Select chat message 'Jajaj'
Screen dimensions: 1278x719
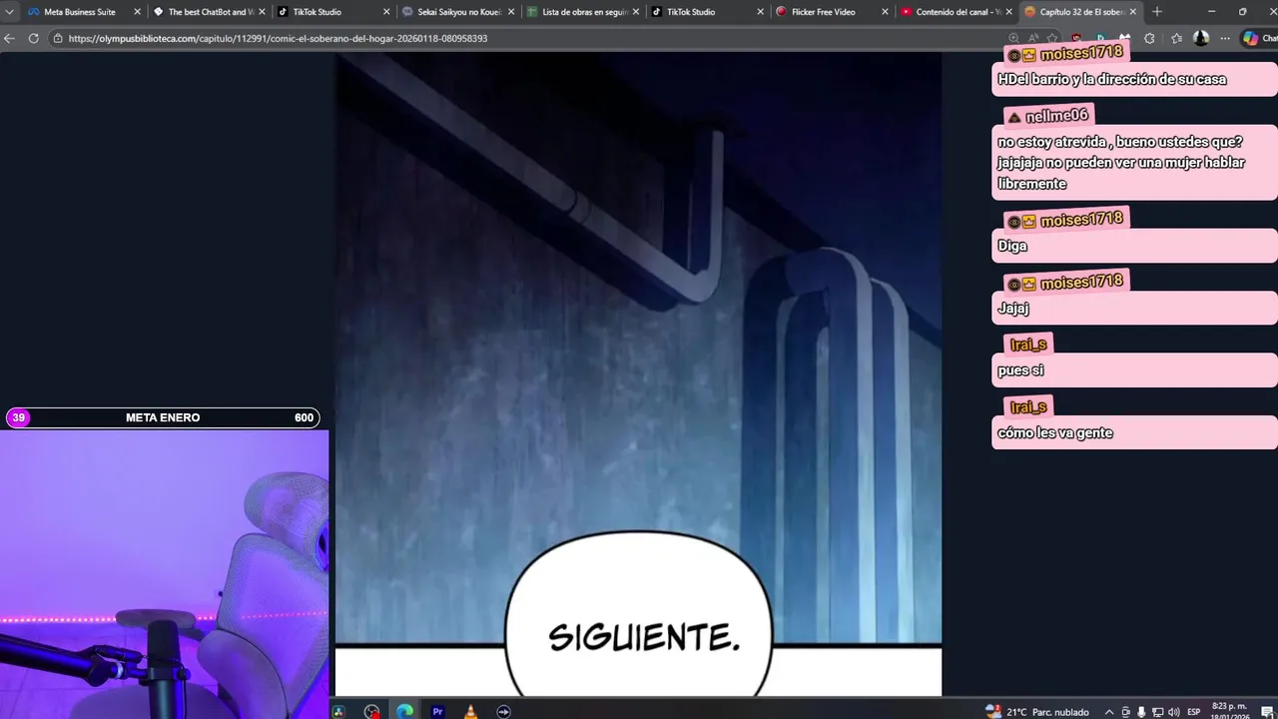pos(1135,308)
